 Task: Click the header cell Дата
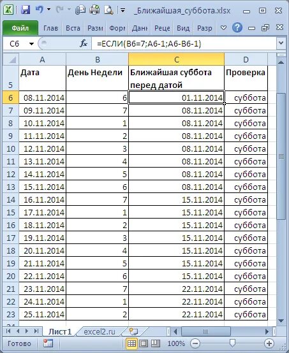(x=42, y=78)
